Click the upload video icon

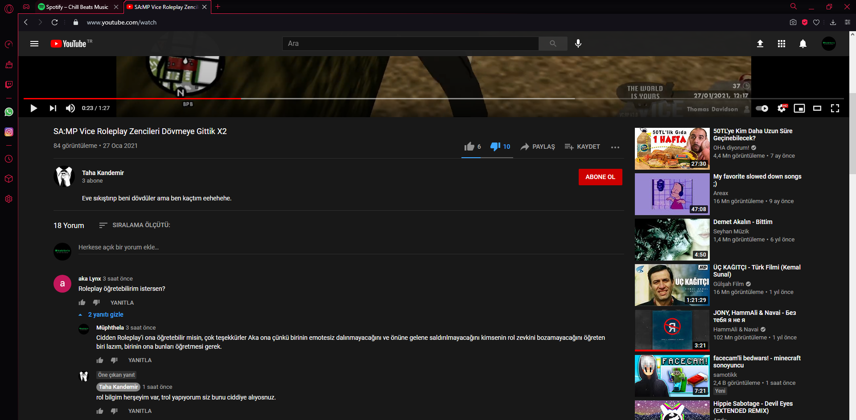pyautogui.click(x=760, y=44)
